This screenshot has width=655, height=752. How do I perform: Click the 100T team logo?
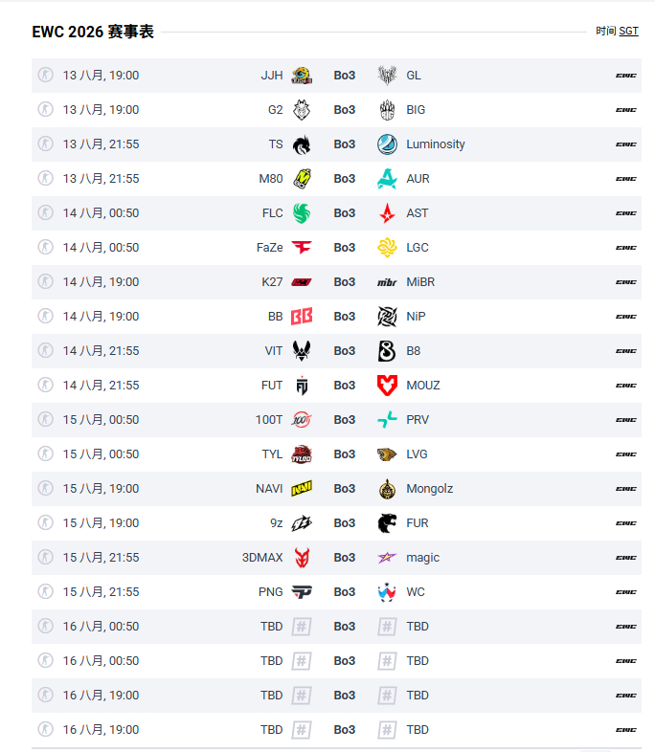[x=302, y=420]
